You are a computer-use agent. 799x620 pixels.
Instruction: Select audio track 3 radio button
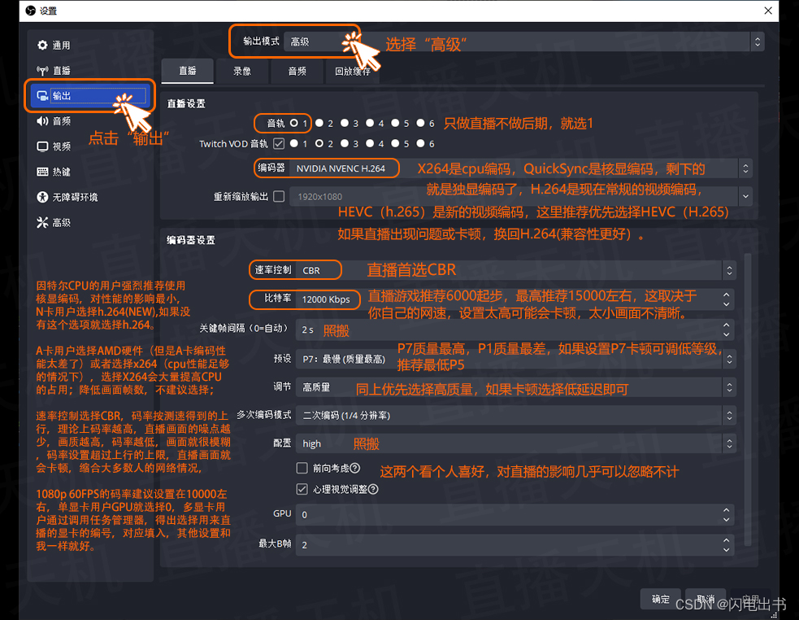(x=345, y=123)
